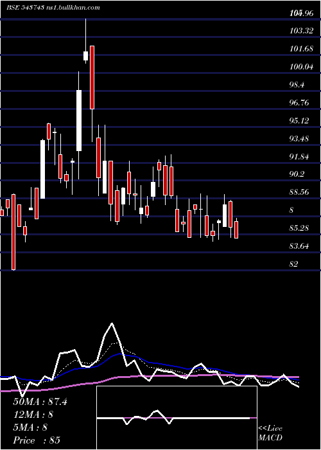This screenshot has height=450, width=321.
Task: Click the 95.12 price level label
Action: click(x=300, y=121)
